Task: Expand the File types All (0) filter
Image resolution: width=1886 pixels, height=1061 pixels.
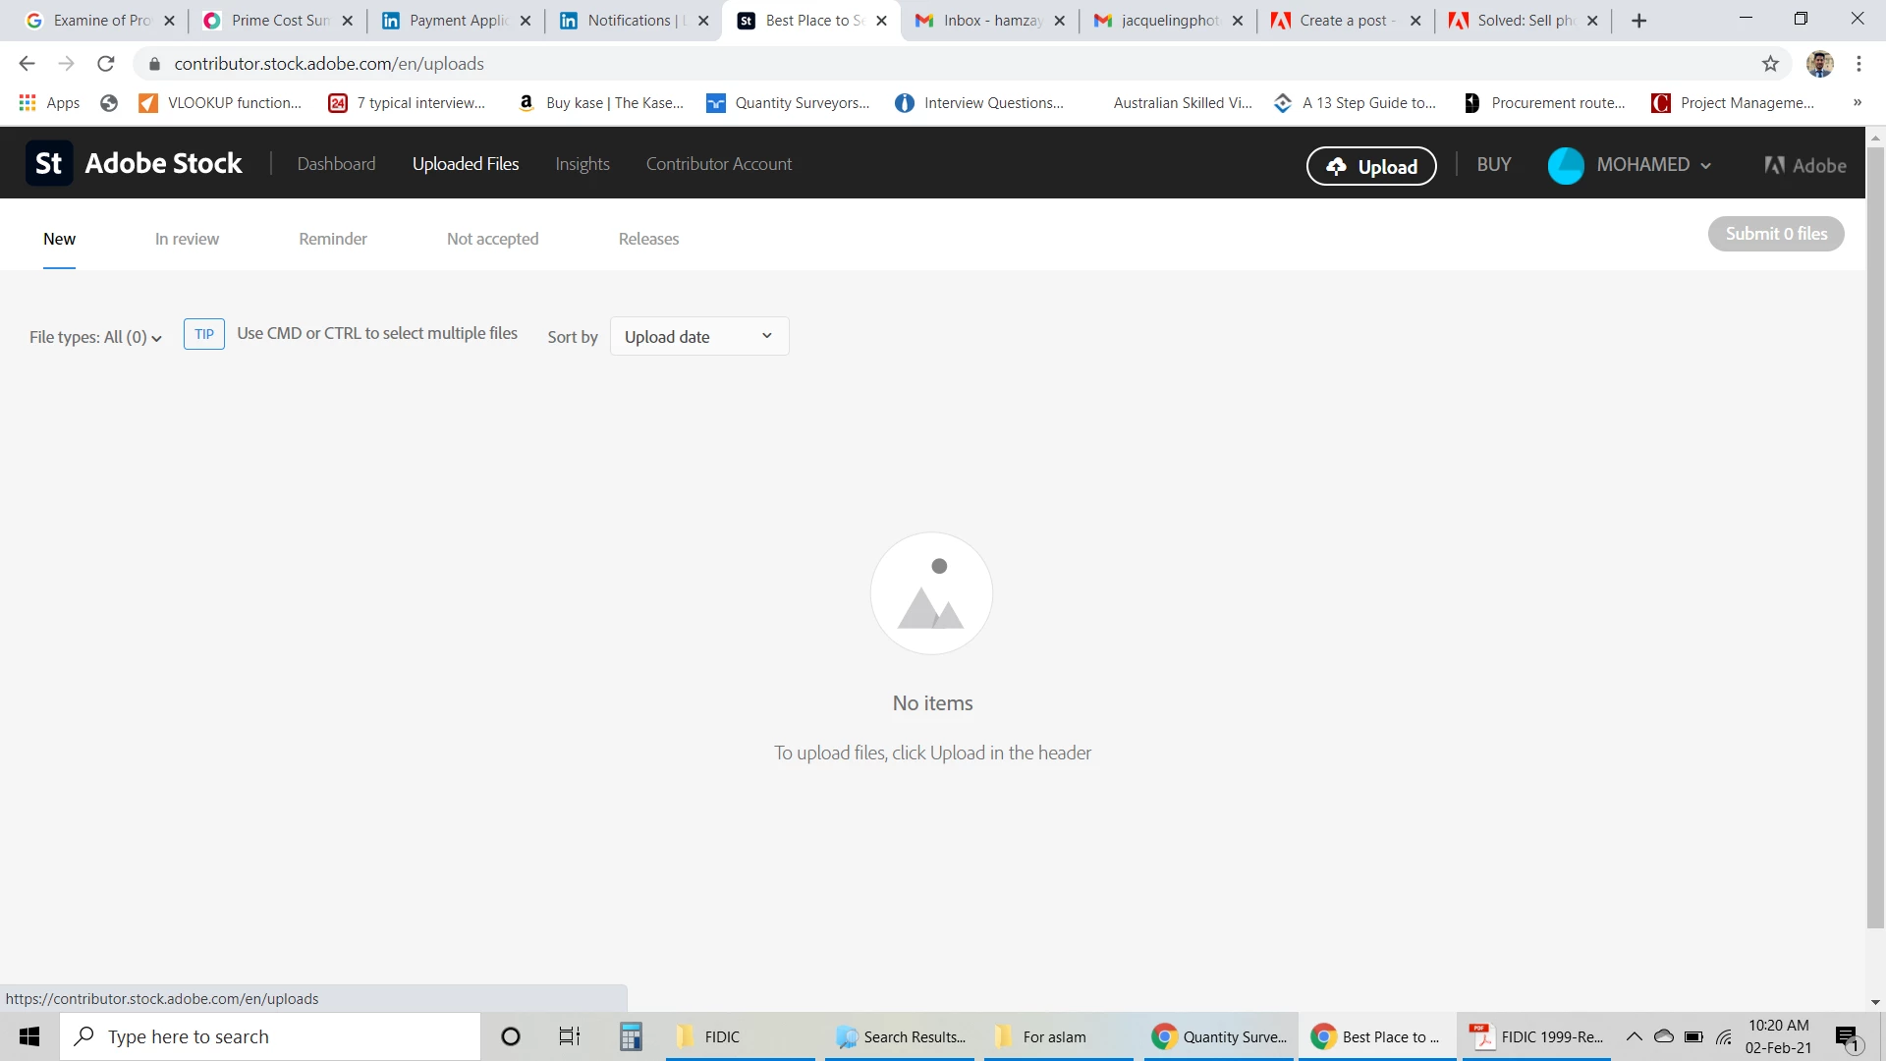Action: pos(95,337)
